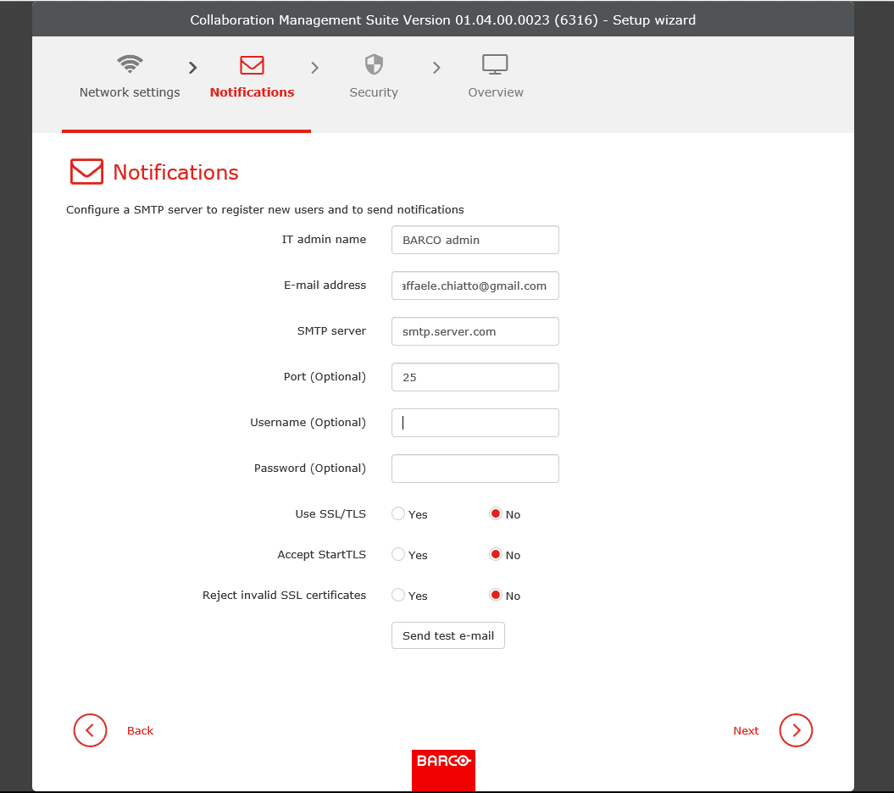Viewport: 894px width, 793px height.
Task: Click the Back circular arrow icon
Action: coord(90,730)
